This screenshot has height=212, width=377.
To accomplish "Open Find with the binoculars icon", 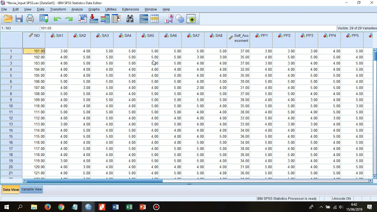I will [130, 19].
